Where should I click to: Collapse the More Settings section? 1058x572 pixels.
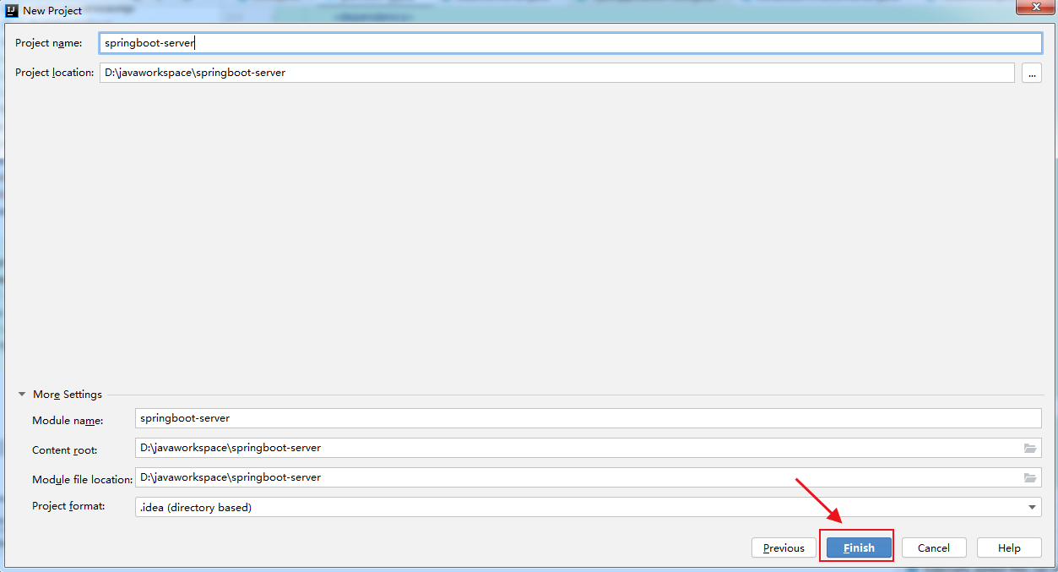22,395
